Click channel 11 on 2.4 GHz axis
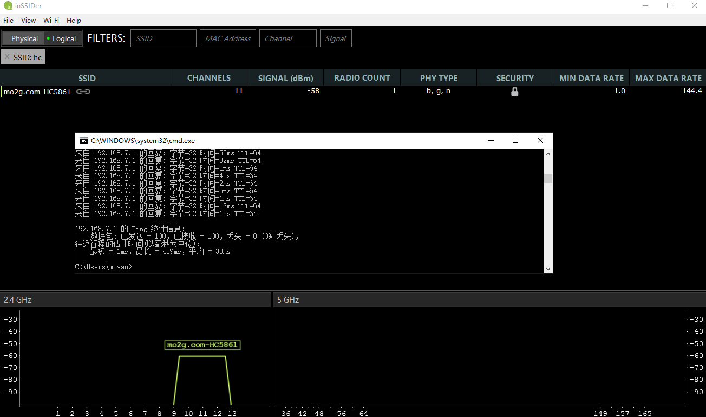This screenshot has height=417, width=706. (x=202, y=413)
